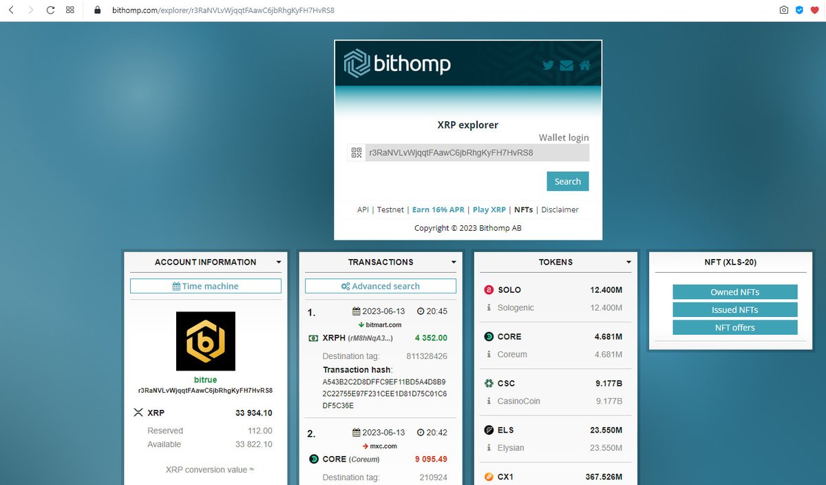Open Issued NFTs
This screenshot has width=826, height=485.
(735, 310)
